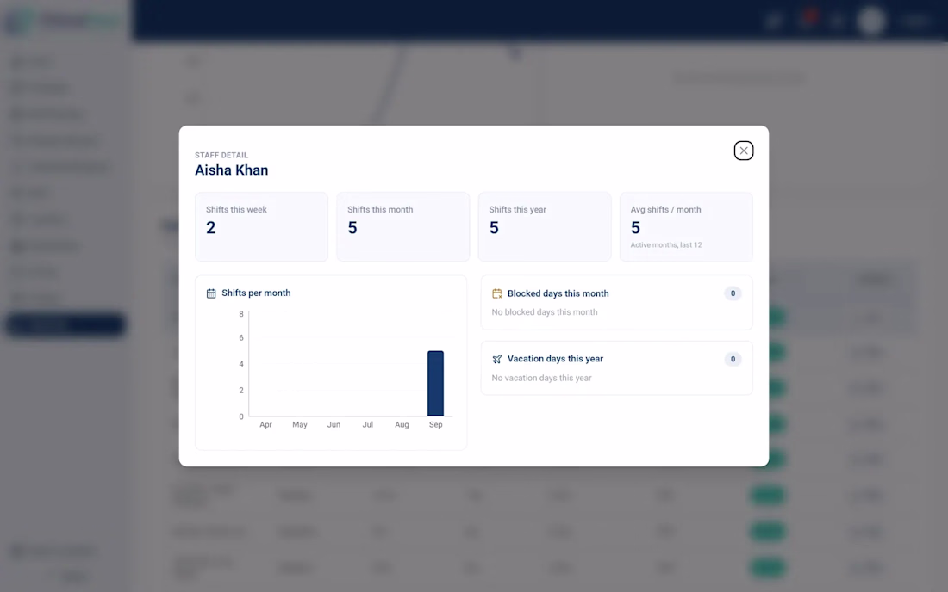Click the value 5 under Avg shifts / month

pos(635,227)
